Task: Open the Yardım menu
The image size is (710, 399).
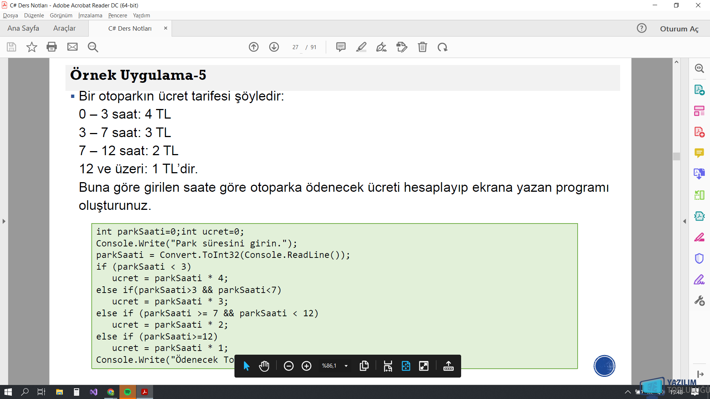Action: 142,16
